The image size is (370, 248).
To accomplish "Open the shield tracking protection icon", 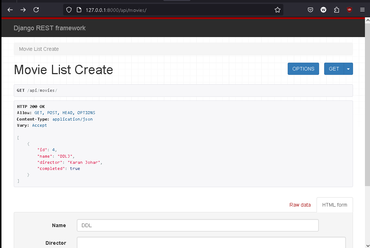I will click(x=69, y=10).
